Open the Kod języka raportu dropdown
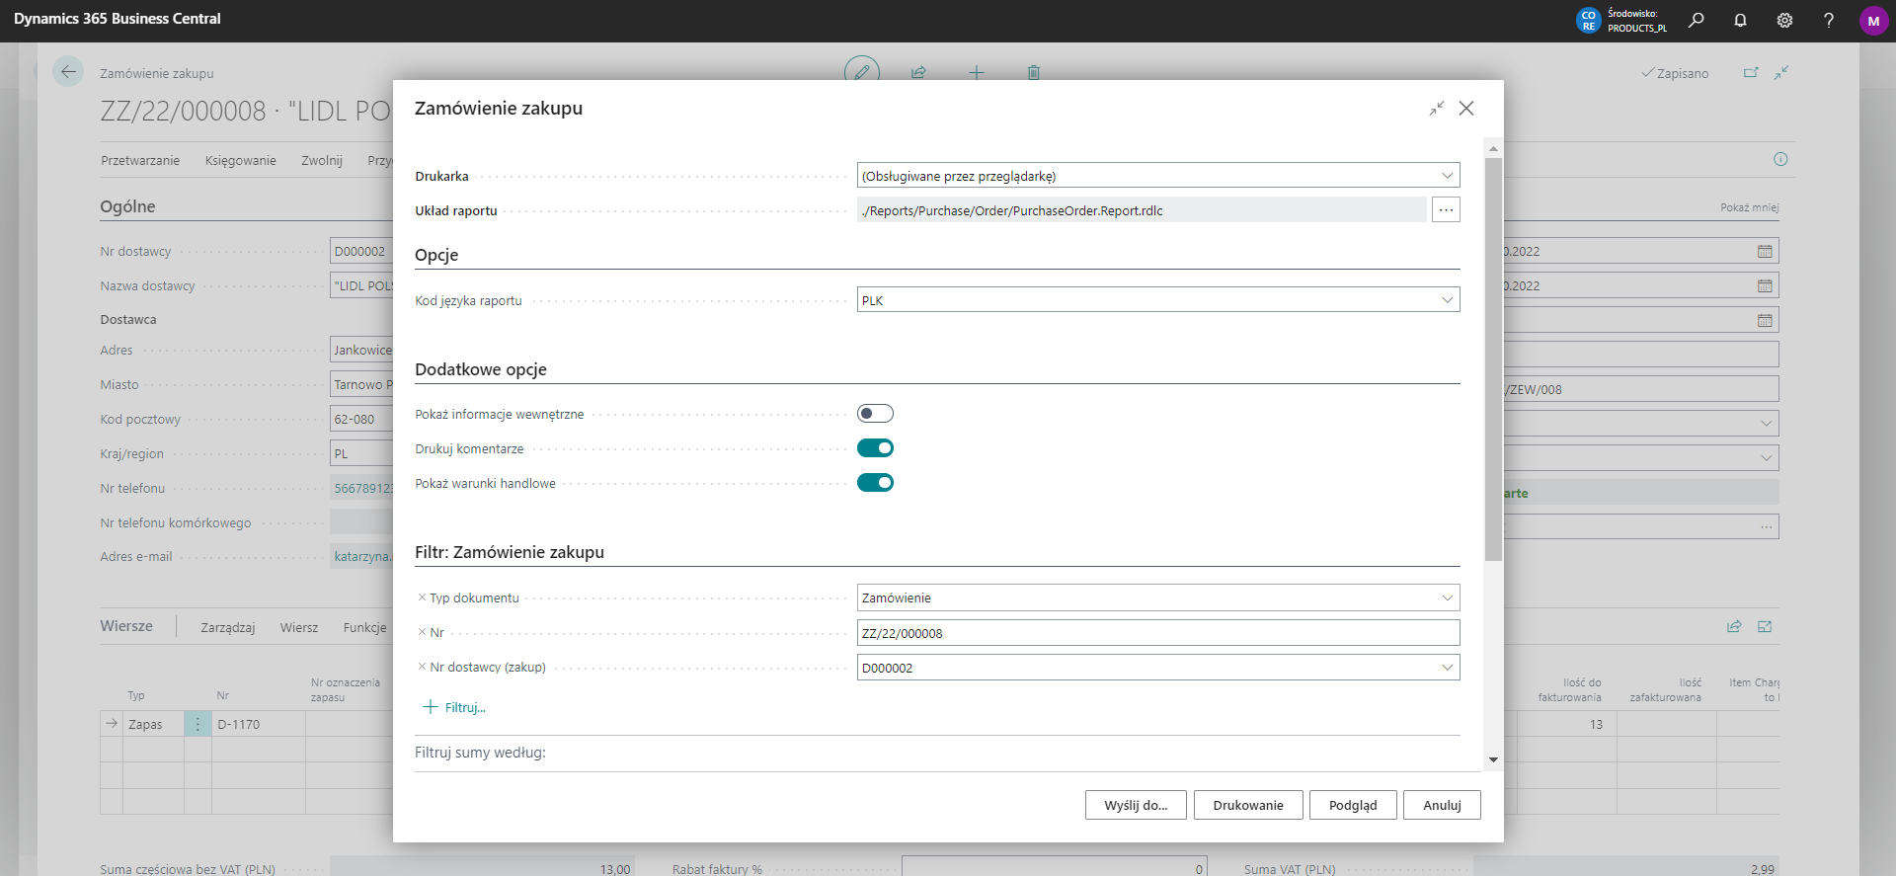Screen dimensions: 1896x876 click(1447, 300)
